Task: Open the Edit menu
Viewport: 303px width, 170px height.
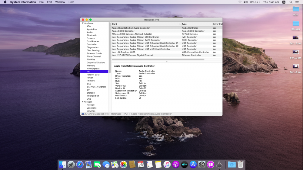Action: tap(49, 2)
